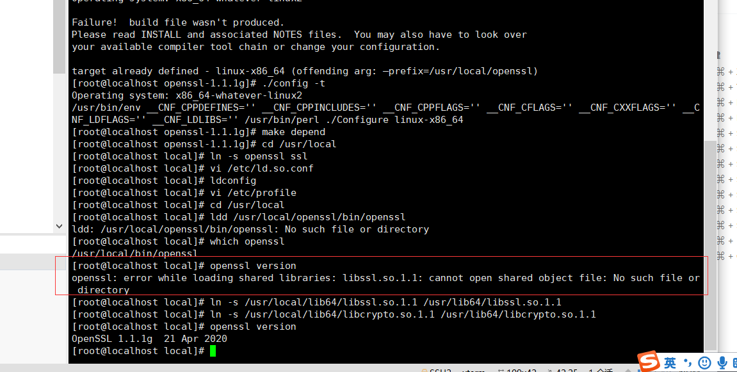Click the 'ldd /usr/local/openssl/bin/openssl' command

click(307, 217)
